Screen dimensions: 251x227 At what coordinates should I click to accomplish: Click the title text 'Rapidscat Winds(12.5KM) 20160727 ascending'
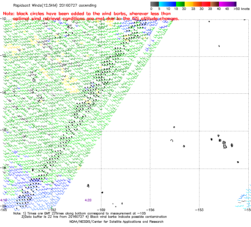(55, 5)
